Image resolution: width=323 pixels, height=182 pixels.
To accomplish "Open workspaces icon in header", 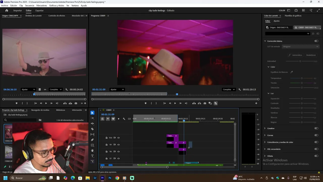I will click(x=289, y=10).
